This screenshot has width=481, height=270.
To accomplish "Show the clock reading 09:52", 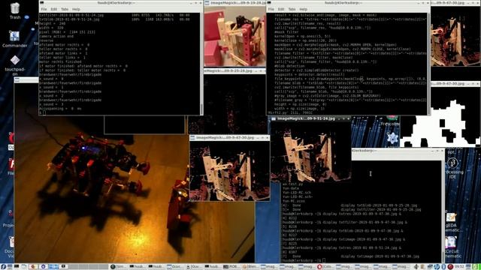I will 459,267.
